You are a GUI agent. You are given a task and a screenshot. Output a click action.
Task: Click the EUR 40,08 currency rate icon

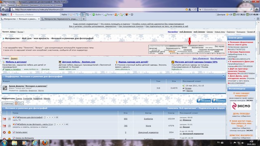coord(247,15)
